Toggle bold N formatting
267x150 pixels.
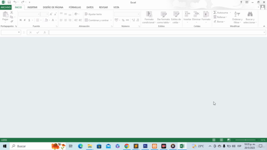(20, 20)
